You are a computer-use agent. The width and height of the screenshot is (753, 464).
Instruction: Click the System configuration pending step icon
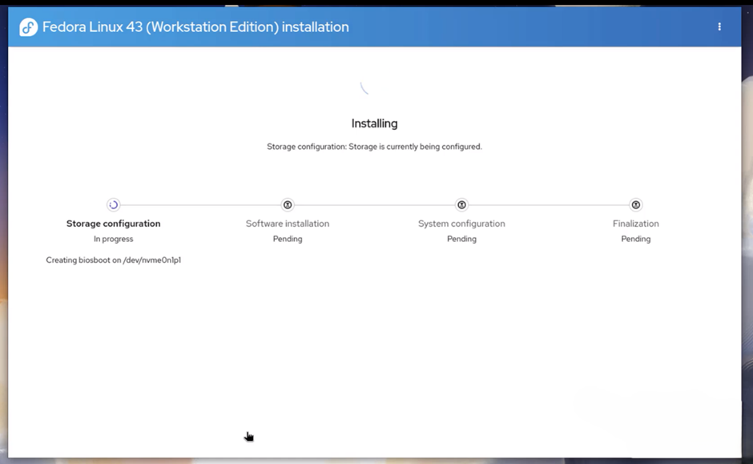click(x=461, y=205)
